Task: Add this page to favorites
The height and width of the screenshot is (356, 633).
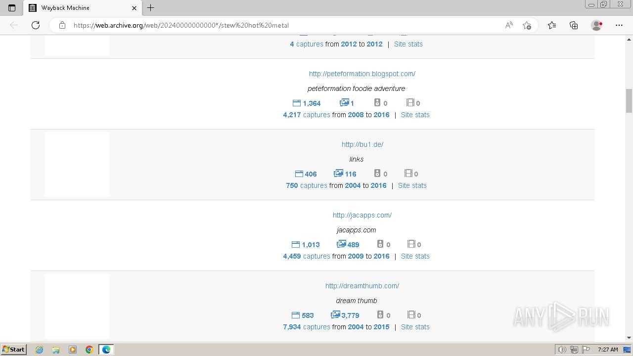Action: tap(527, 25)
